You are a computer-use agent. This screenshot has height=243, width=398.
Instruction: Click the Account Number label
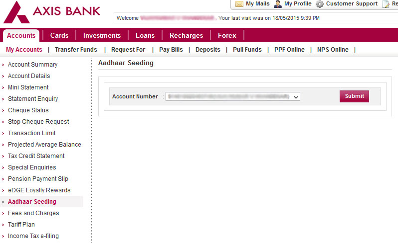(x=135, y=96)
